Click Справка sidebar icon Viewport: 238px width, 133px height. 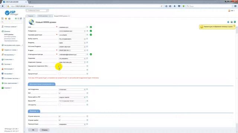pos(3,88)
